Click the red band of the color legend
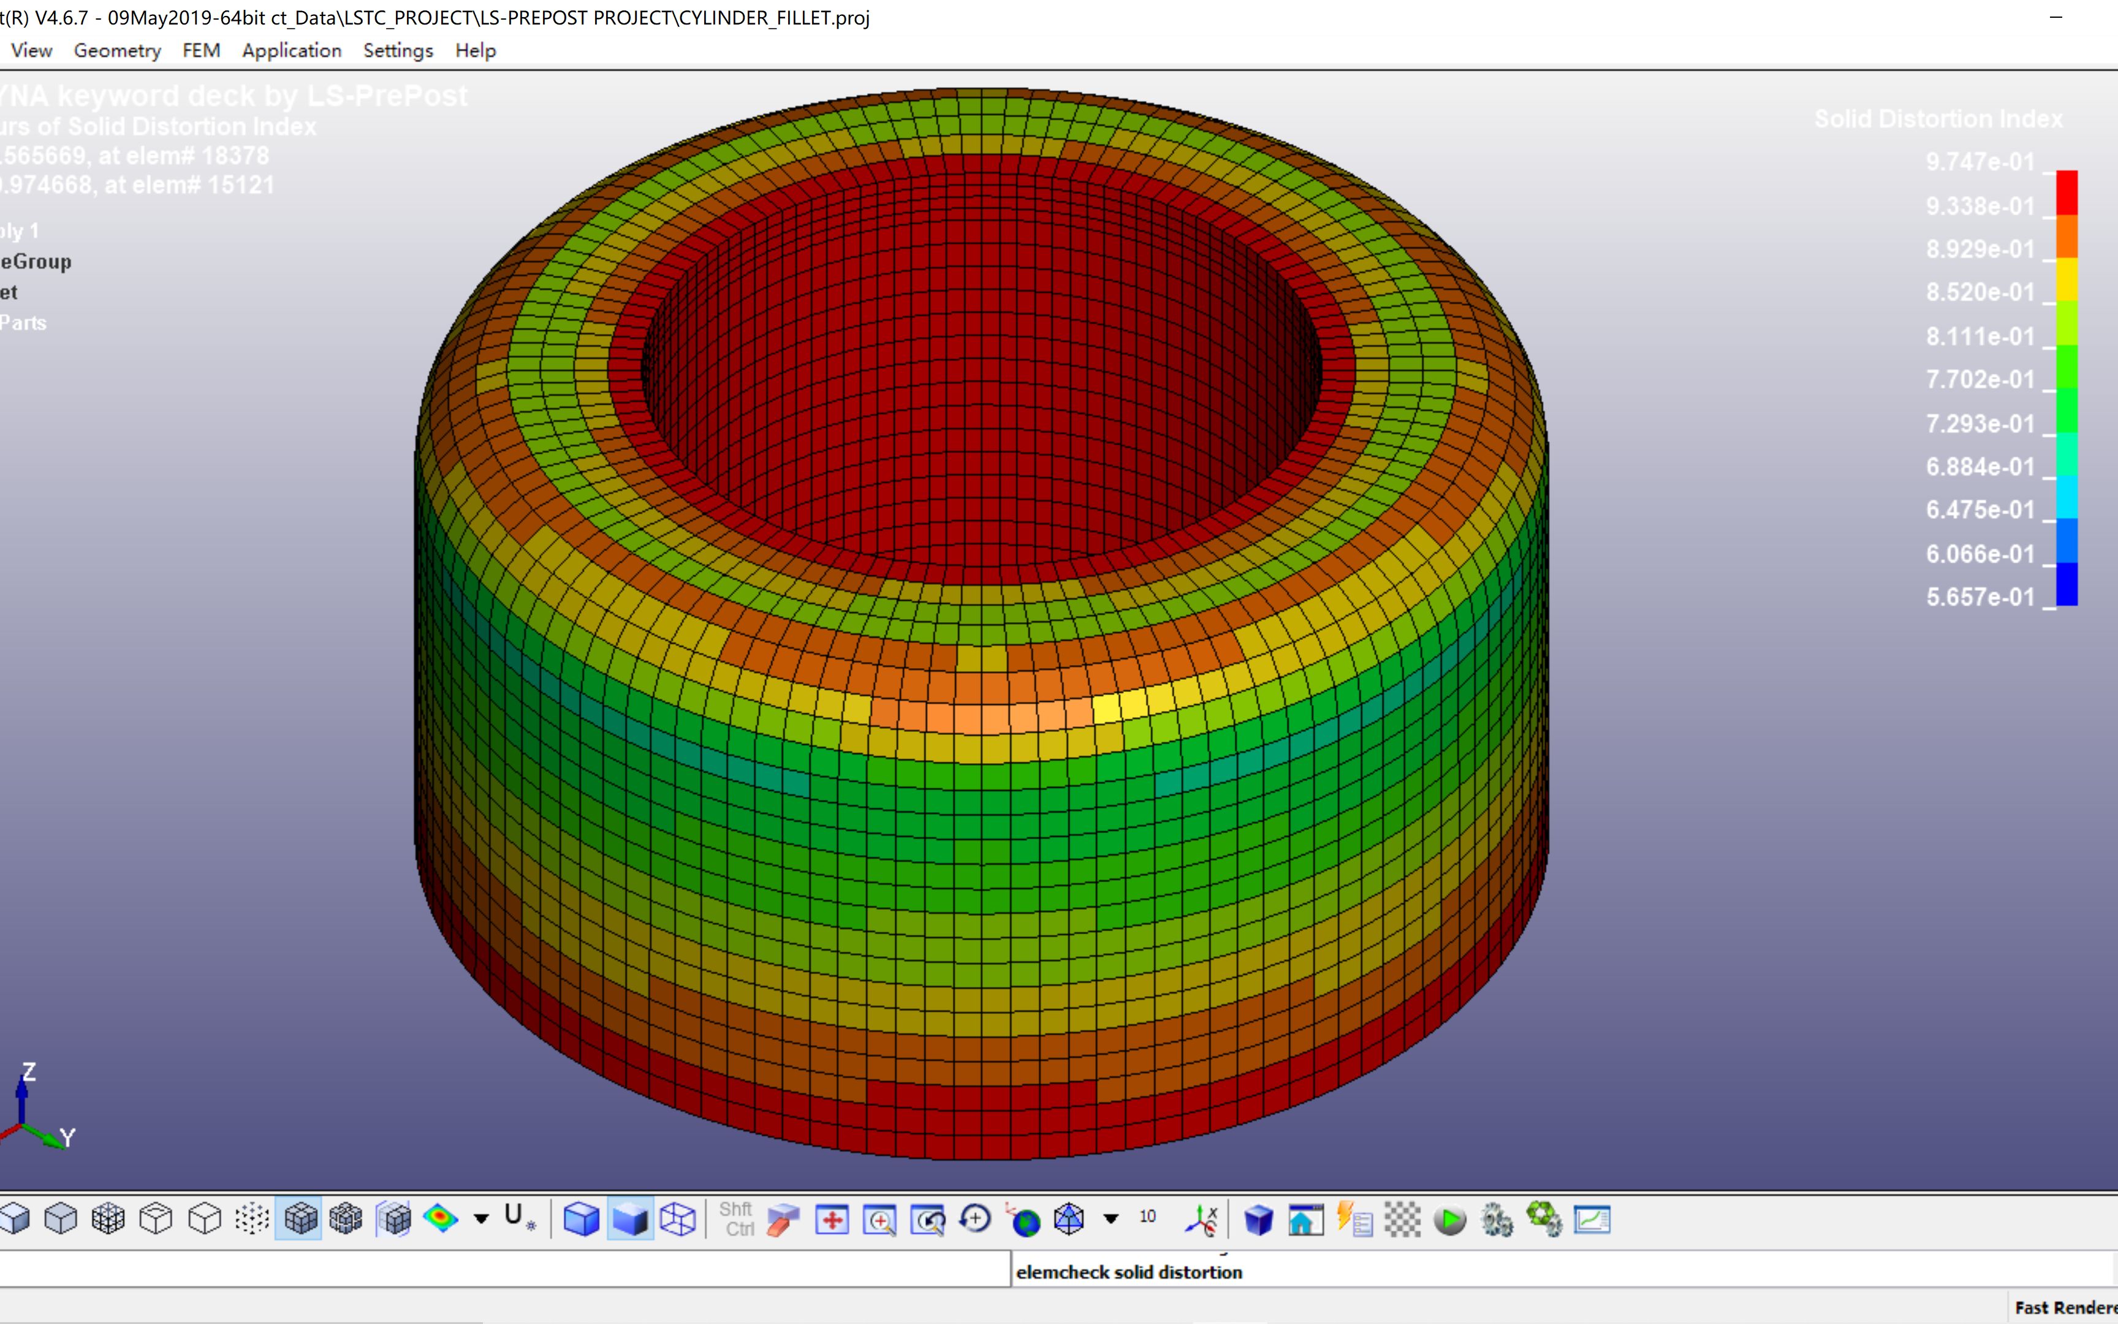Viewport: 2118px width, 1324px height. (x=2067, y=192)
